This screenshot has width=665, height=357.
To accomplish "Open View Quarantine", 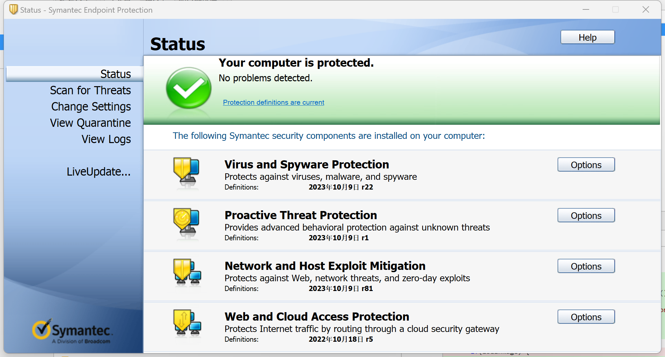I will coord(90,123).
